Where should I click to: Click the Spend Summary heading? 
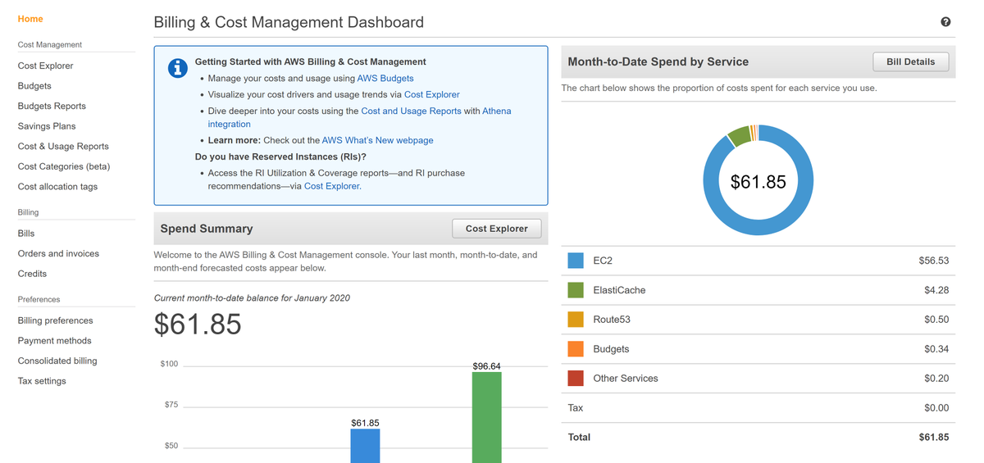[207, 229]
